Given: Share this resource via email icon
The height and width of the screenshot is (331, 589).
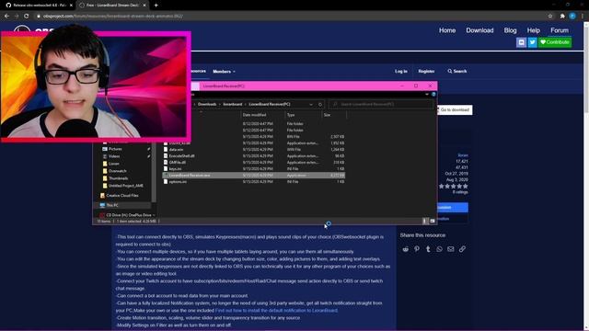Looking at the screenshot, I should [450, 249].
